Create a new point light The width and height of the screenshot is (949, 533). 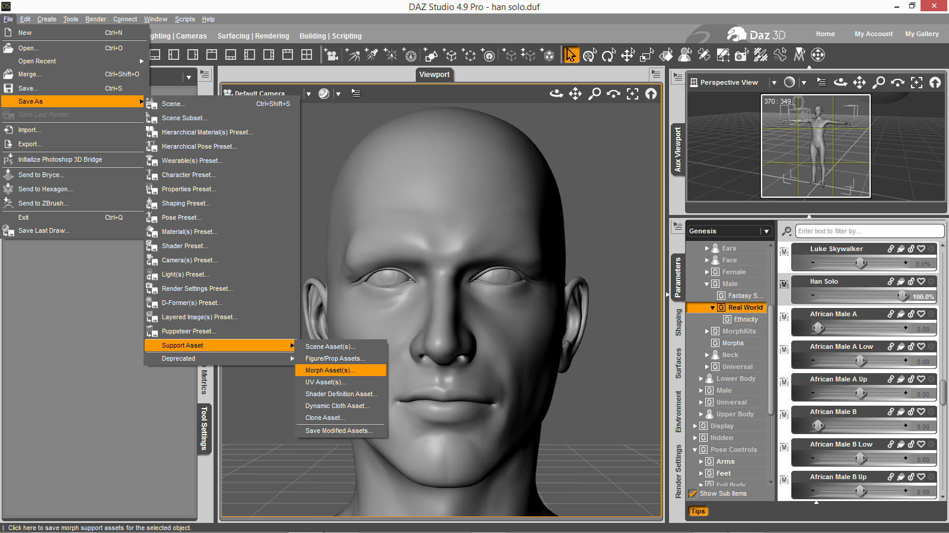coord(391,55)
